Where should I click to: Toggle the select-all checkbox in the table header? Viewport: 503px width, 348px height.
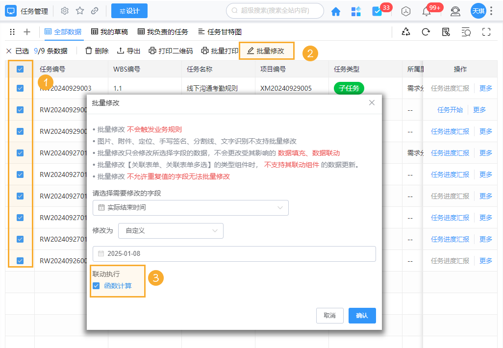pyautogui.click(x=20, y=69)
